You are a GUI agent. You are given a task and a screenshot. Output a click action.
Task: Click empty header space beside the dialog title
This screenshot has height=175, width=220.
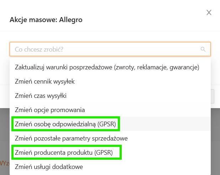[142, 20]
